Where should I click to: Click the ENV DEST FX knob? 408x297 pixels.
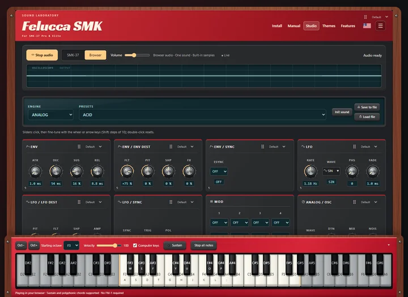189,171
